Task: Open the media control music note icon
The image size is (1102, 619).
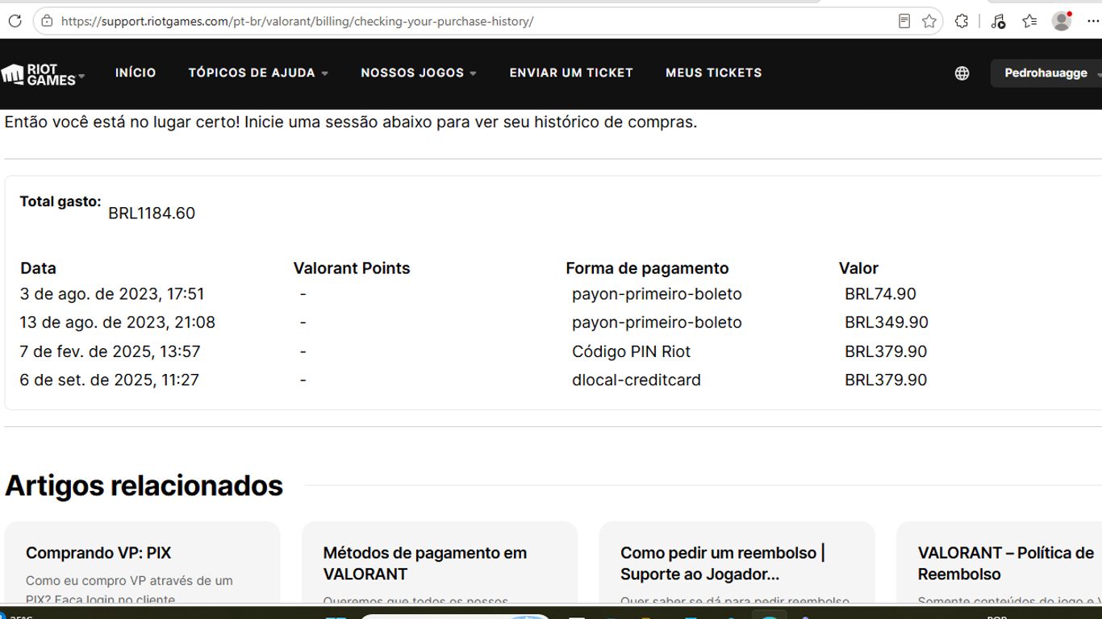Action: pyautogui.click(x=998, y=21)
